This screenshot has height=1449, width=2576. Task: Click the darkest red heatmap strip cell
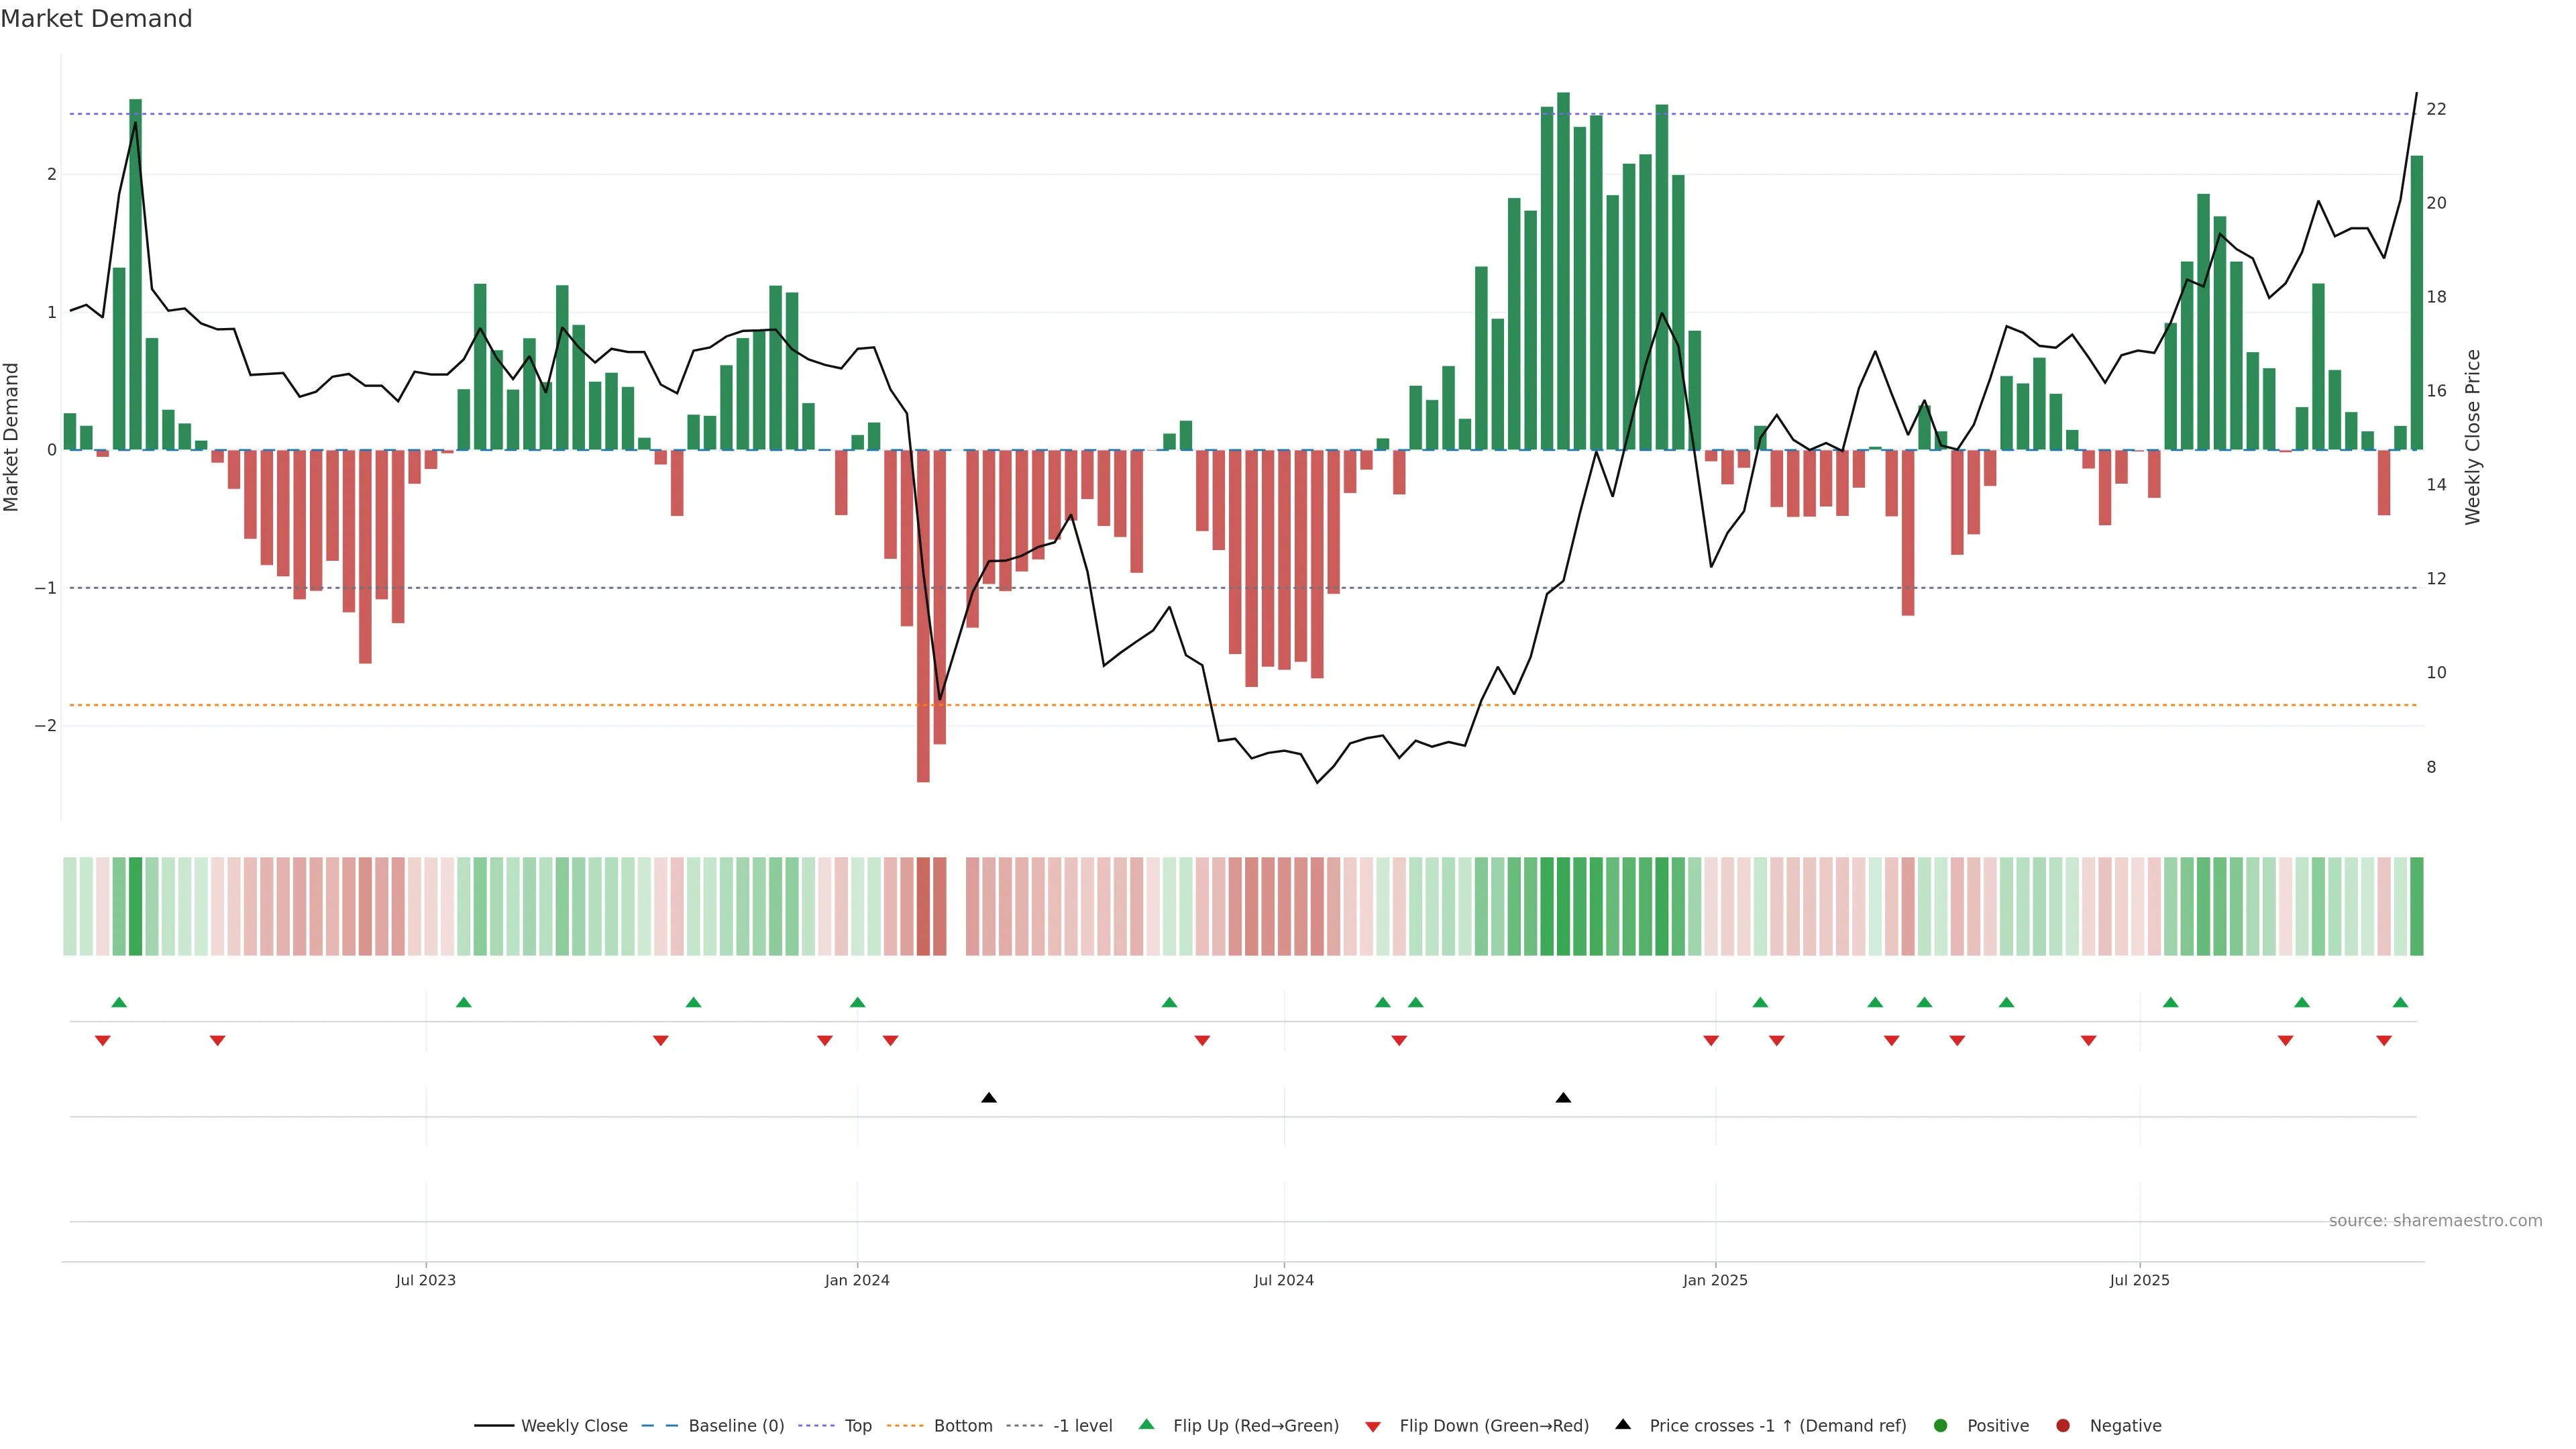pos(923,906)
